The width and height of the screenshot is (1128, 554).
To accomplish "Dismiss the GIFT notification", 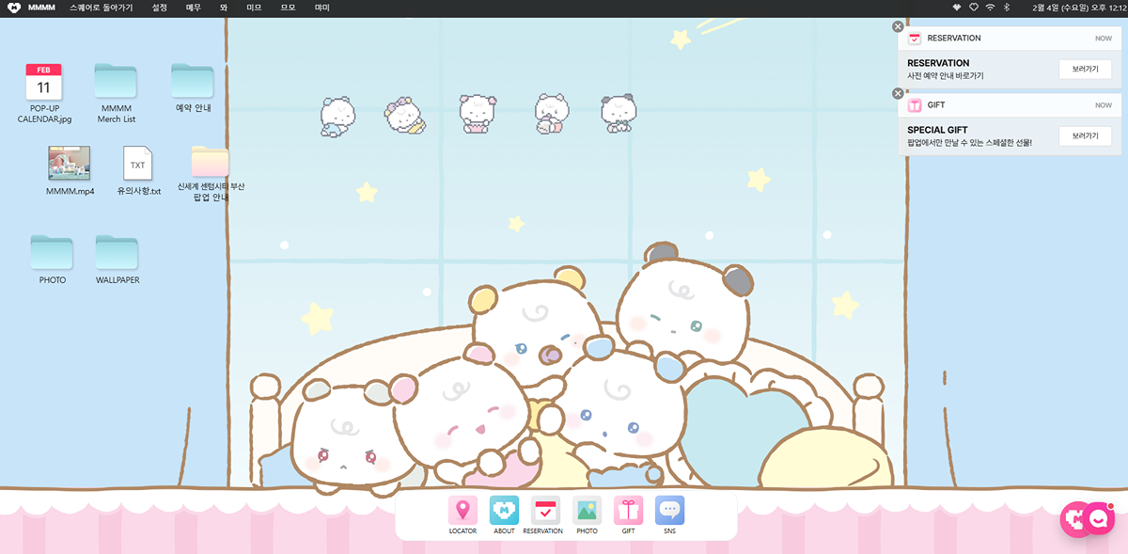I will click(x=898, y=93).
